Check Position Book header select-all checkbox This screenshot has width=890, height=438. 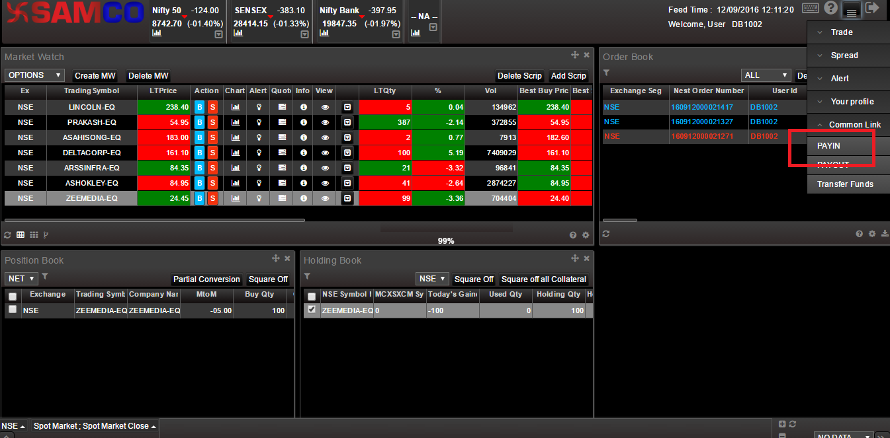click(13, 297)
